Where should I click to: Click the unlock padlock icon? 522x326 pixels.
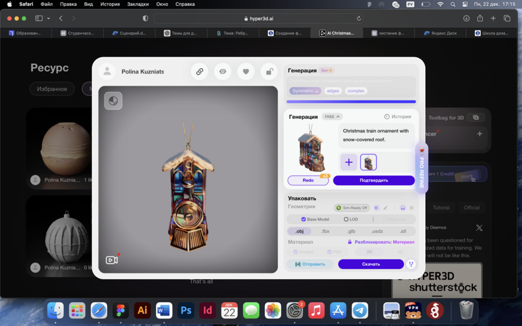tap(269, 72)
